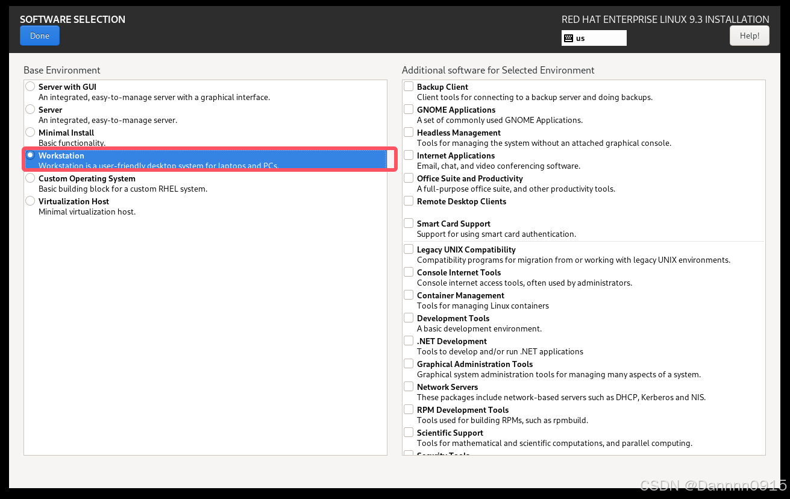This screenshot has height=499, width=790.
Task: Click the us keyboard layout indicator
Action: click(x=594, y=38)
